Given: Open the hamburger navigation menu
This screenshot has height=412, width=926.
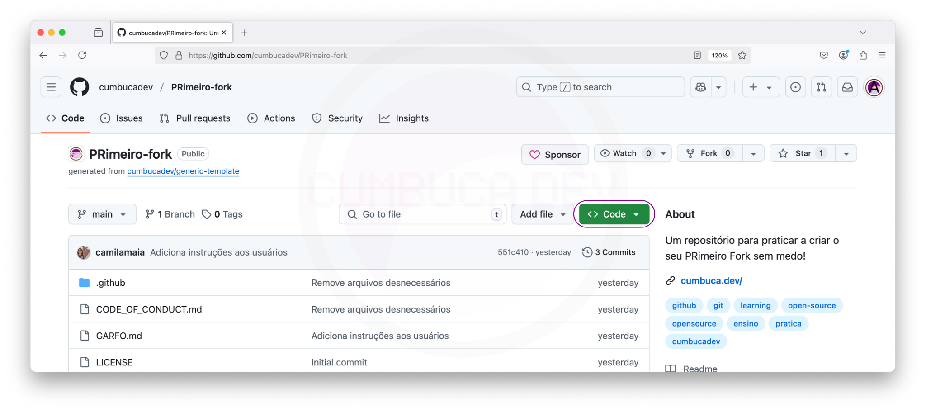Looking at the screenshot, I should coord(51,87).
